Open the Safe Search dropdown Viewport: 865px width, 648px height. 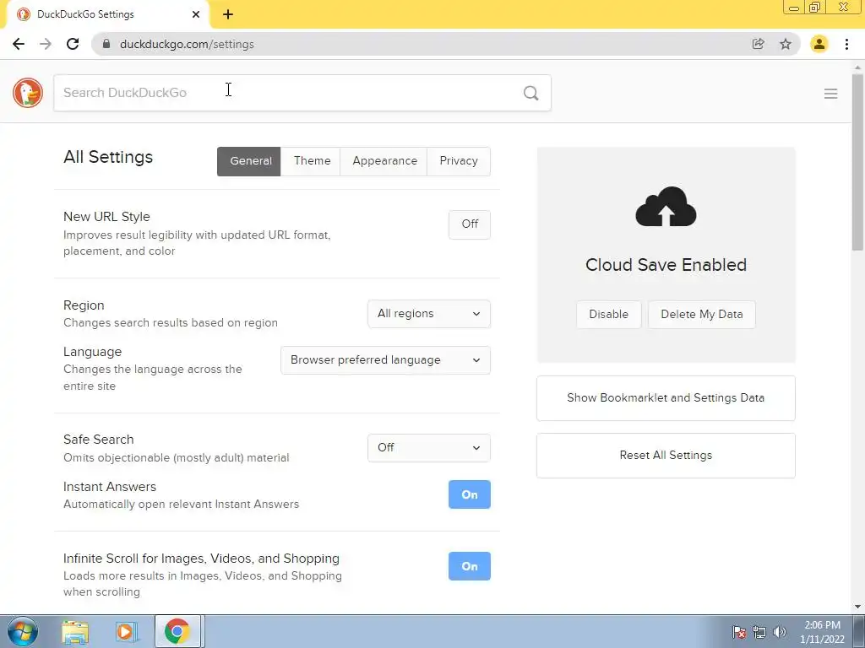pos(428,447)
